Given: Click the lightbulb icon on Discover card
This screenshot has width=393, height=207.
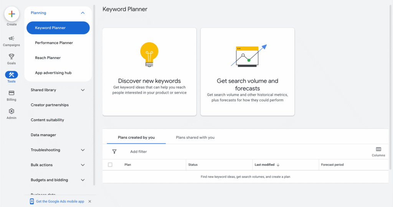Looking at the screenshot, I should click(149, 54).
